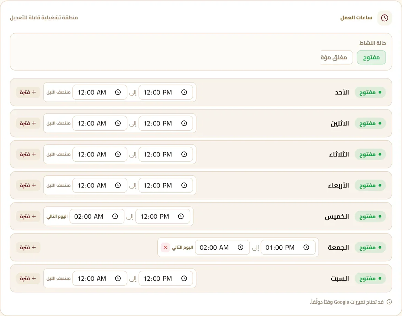Edit the الأربعاء closing time 12:00 AM
Screen dimensions: 402x316
point(100,185)
